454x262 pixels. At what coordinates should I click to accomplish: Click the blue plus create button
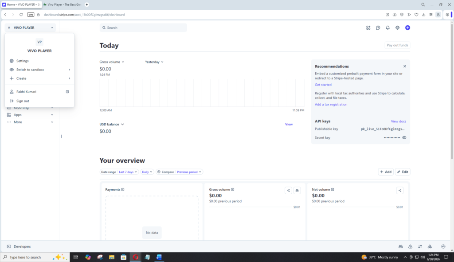pyautogui.click(x=407, y=28)
